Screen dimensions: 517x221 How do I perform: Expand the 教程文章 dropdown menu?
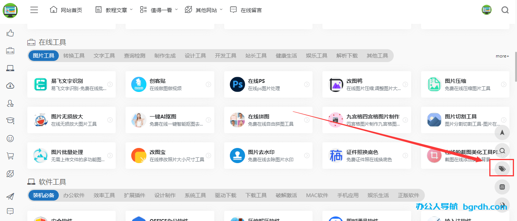[x=114, y=10]
